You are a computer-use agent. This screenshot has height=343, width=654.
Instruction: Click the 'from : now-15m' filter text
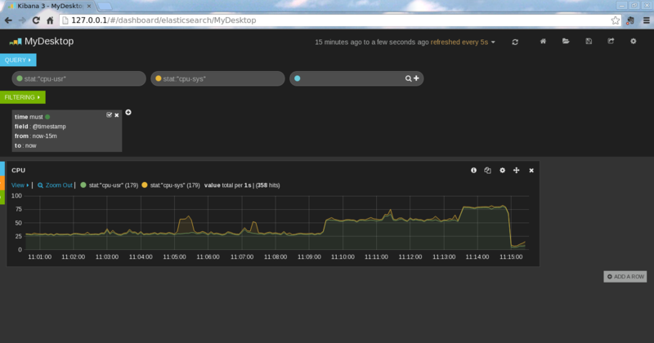click(x=36, y=136)
